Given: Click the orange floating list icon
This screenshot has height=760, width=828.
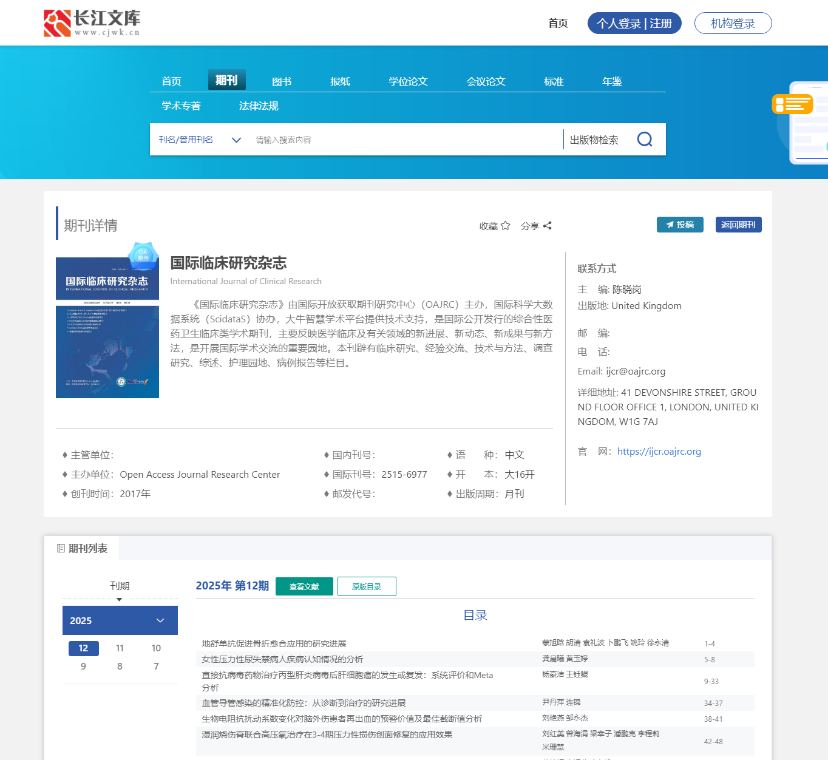Looking at the screenshot, I should [792, 104].
